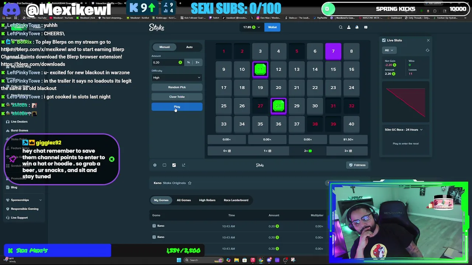The width and height of the screenshot is (472, 265).
Task: Click the Play button
Action: point(177,107)
